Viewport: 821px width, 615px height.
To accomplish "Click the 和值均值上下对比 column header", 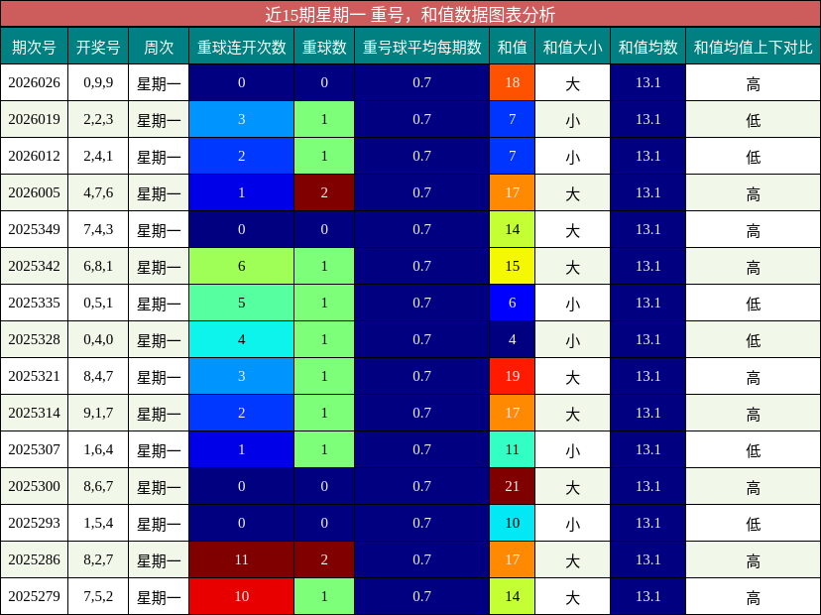I will [x=756, y=45].
